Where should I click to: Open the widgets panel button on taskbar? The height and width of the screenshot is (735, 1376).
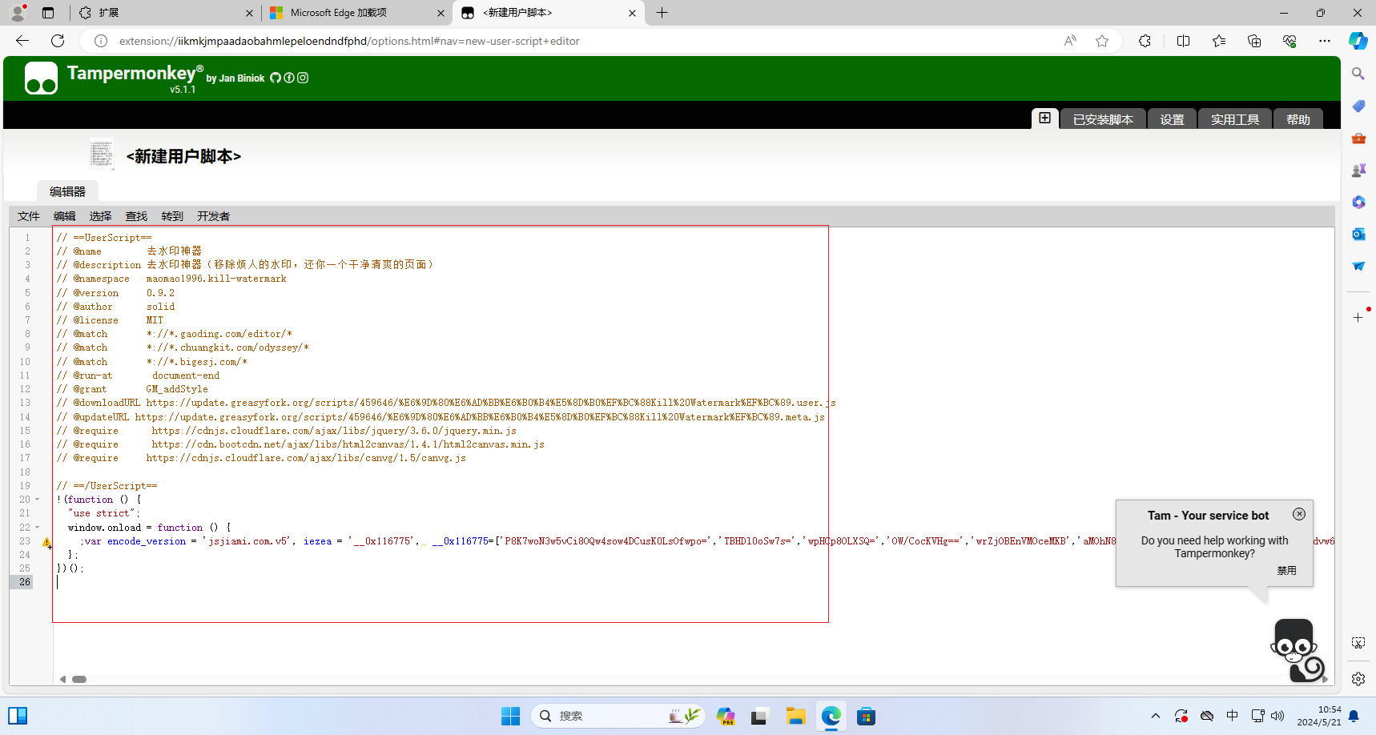point(18,716)
